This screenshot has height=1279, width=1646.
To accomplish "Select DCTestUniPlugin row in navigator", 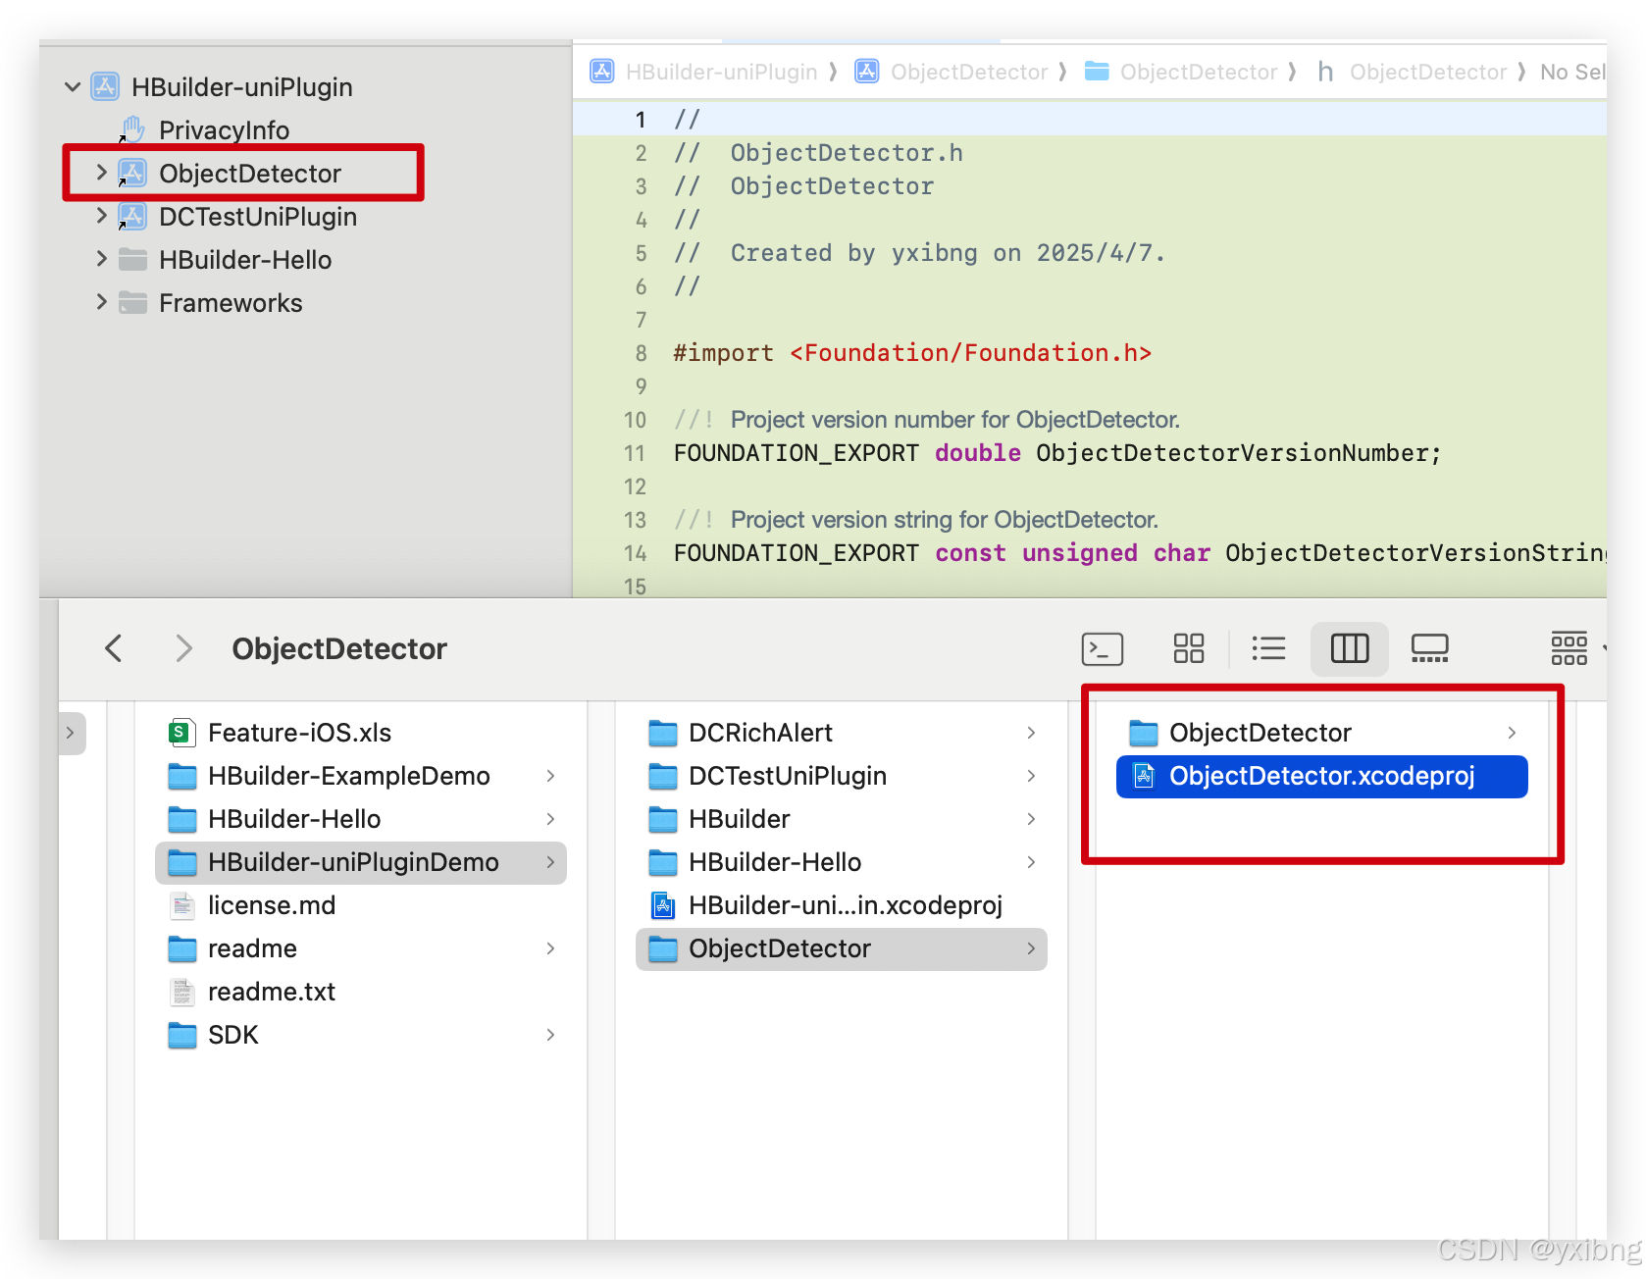I will (x=258, y=216).
